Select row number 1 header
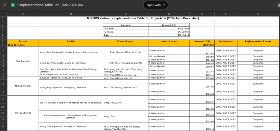This screenshot has width=280, height=131. pos(4,18)
